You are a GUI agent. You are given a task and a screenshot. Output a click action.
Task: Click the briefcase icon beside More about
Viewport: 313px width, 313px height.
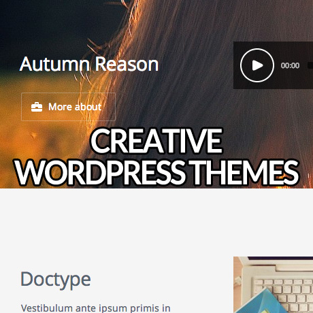pos(37,107)
